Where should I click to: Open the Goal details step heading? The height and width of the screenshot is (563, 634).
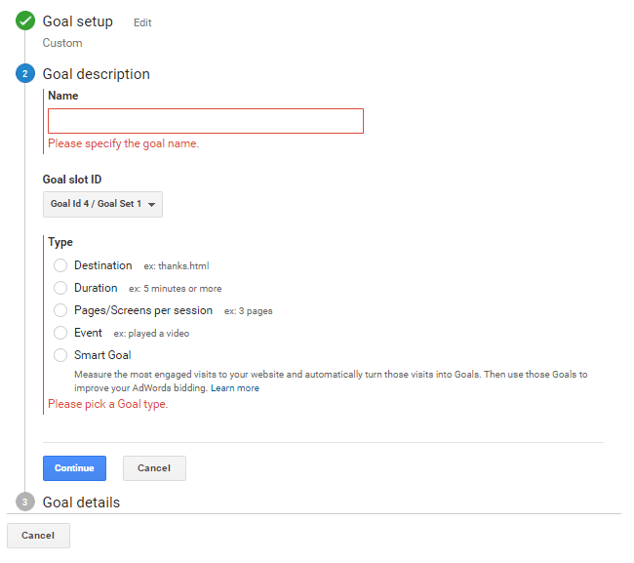(x=81, y=503)
